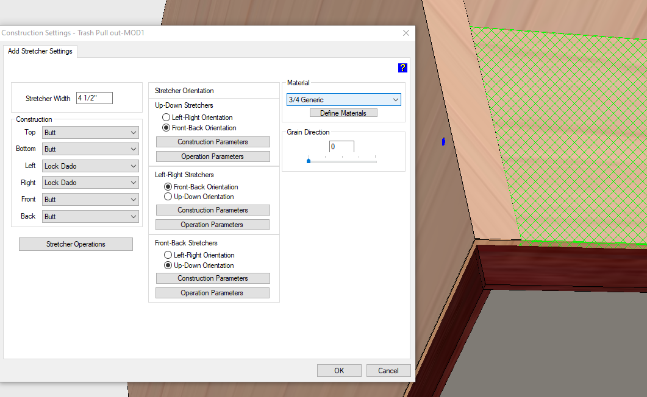This screenshot has width=647, height=397.
Task: Open Construction Parameters for Up-Down Stretchers
Action: 213,142
